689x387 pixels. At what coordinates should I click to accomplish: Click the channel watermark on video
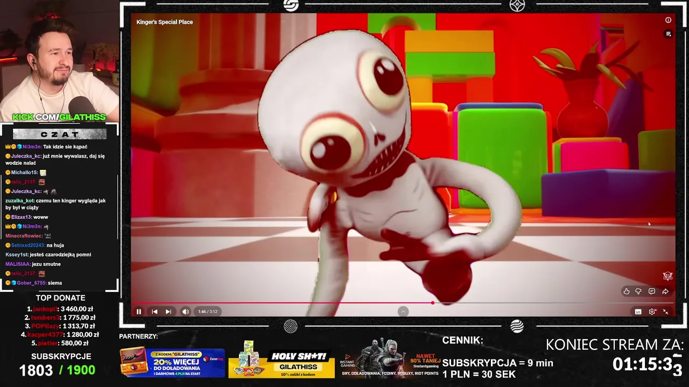point(667,276)
